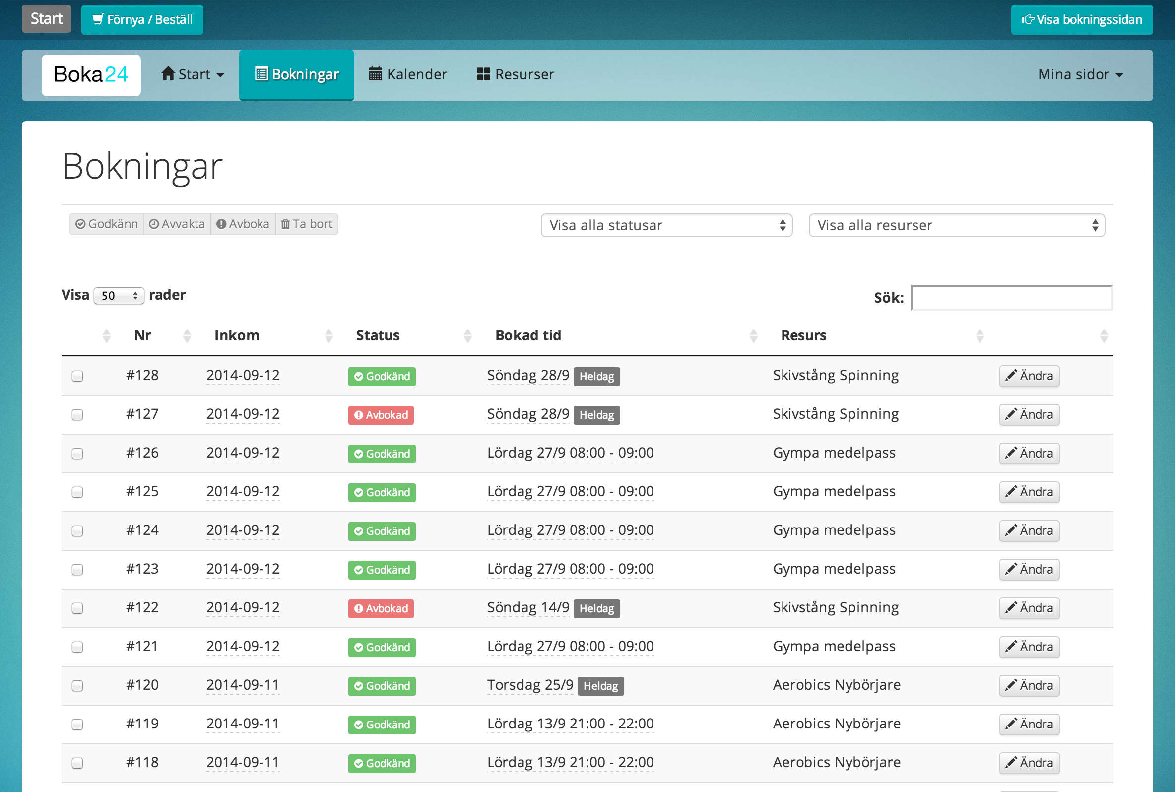Image resolution: width=1175 pixels, height=792 pixels.
Task: Click Godkänd badge for booking #118
Action: [382, 763]
